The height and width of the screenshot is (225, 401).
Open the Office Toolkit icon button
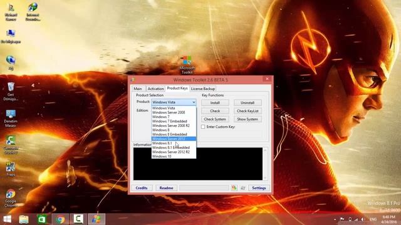[234, 188]
